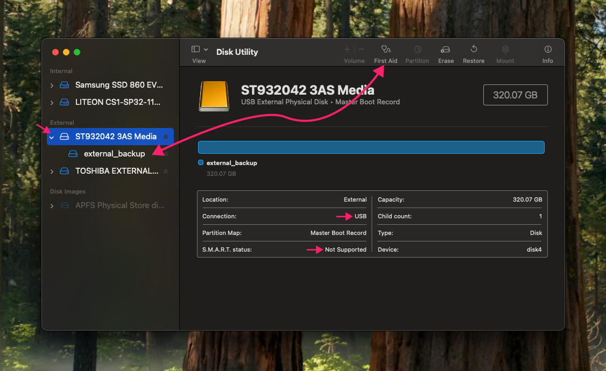This screenshot has width=606, height=371.
Task: Click the blue partition usage bar
Action: tap(371, 147)
